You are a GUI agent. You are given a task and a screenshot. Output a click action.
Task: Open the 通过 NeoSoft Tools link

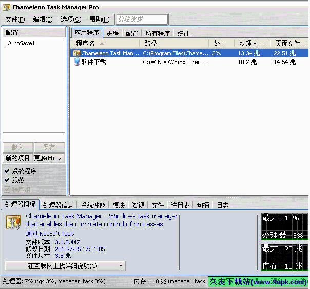[50, 234]
